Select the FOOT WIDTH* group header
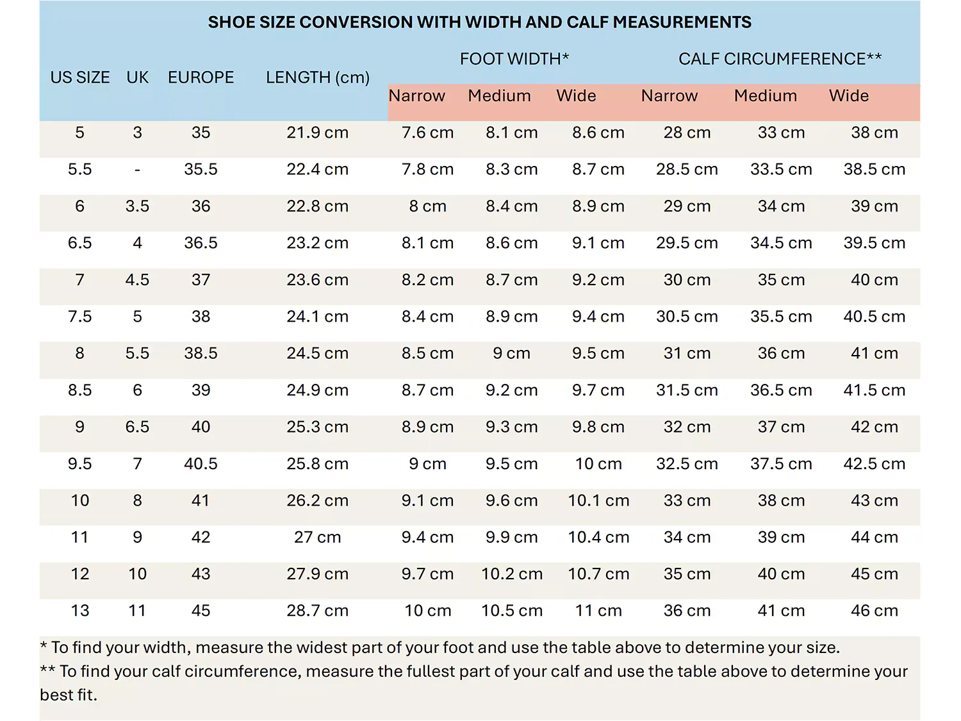961x721 pixels. [x=514, y=59]
